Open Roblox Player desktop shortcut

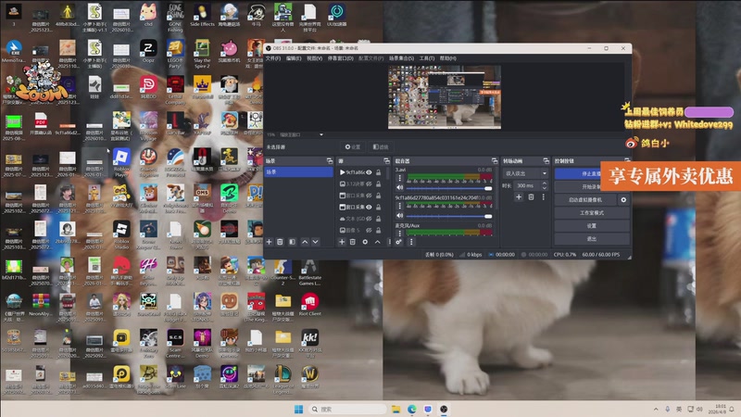pos(121,162)
